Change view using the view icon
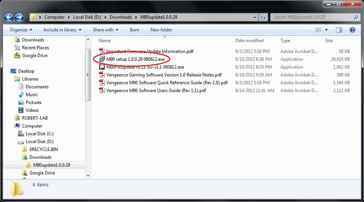Viewport: 364px width, 202px height. 318,30
